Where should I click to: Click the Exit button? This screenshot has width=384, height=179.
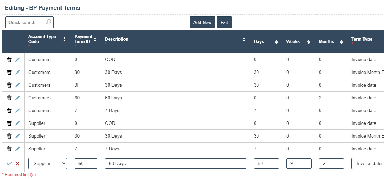coord(224,22)
